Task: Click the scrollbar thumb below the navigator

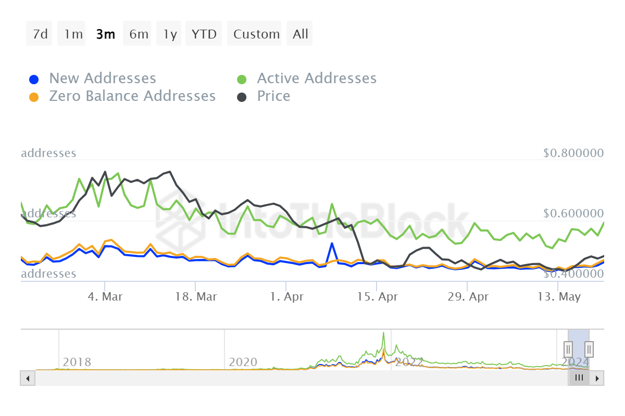Action: (579, 378)
